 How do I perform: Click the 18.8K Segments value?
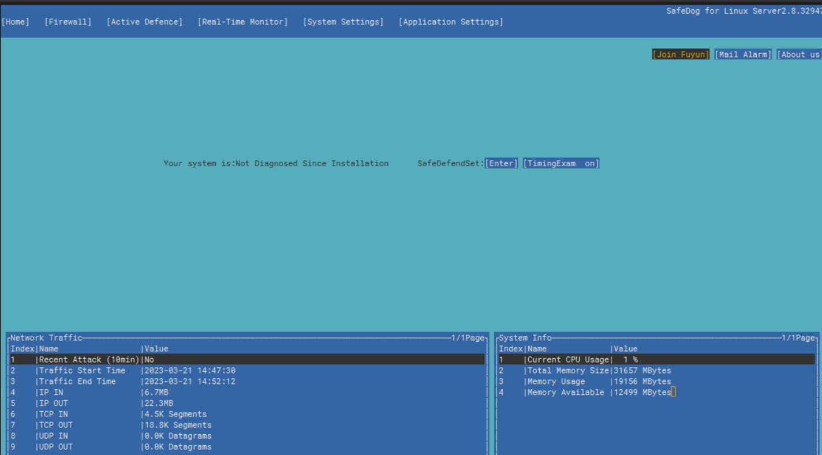(178, 425)
